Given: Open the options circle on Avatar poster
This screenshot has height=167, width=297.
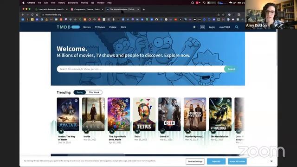Looking at the screenshot, I should tap(76, 101).
